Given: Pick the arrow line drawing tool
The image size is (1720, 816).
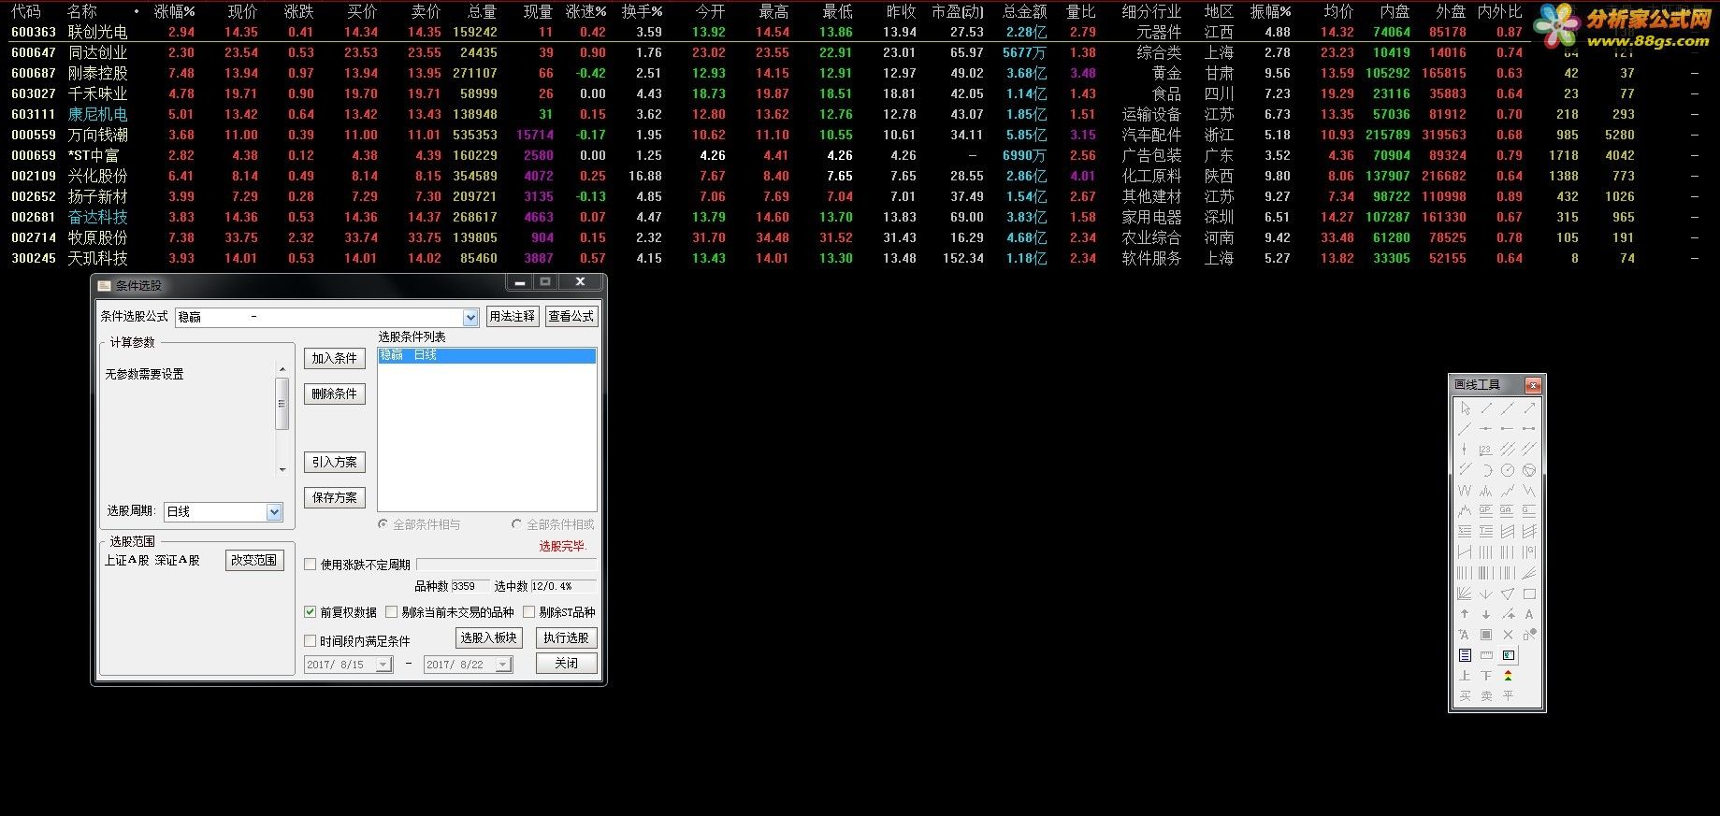Looking at the screenshot, I should (x=1529, y=408).
